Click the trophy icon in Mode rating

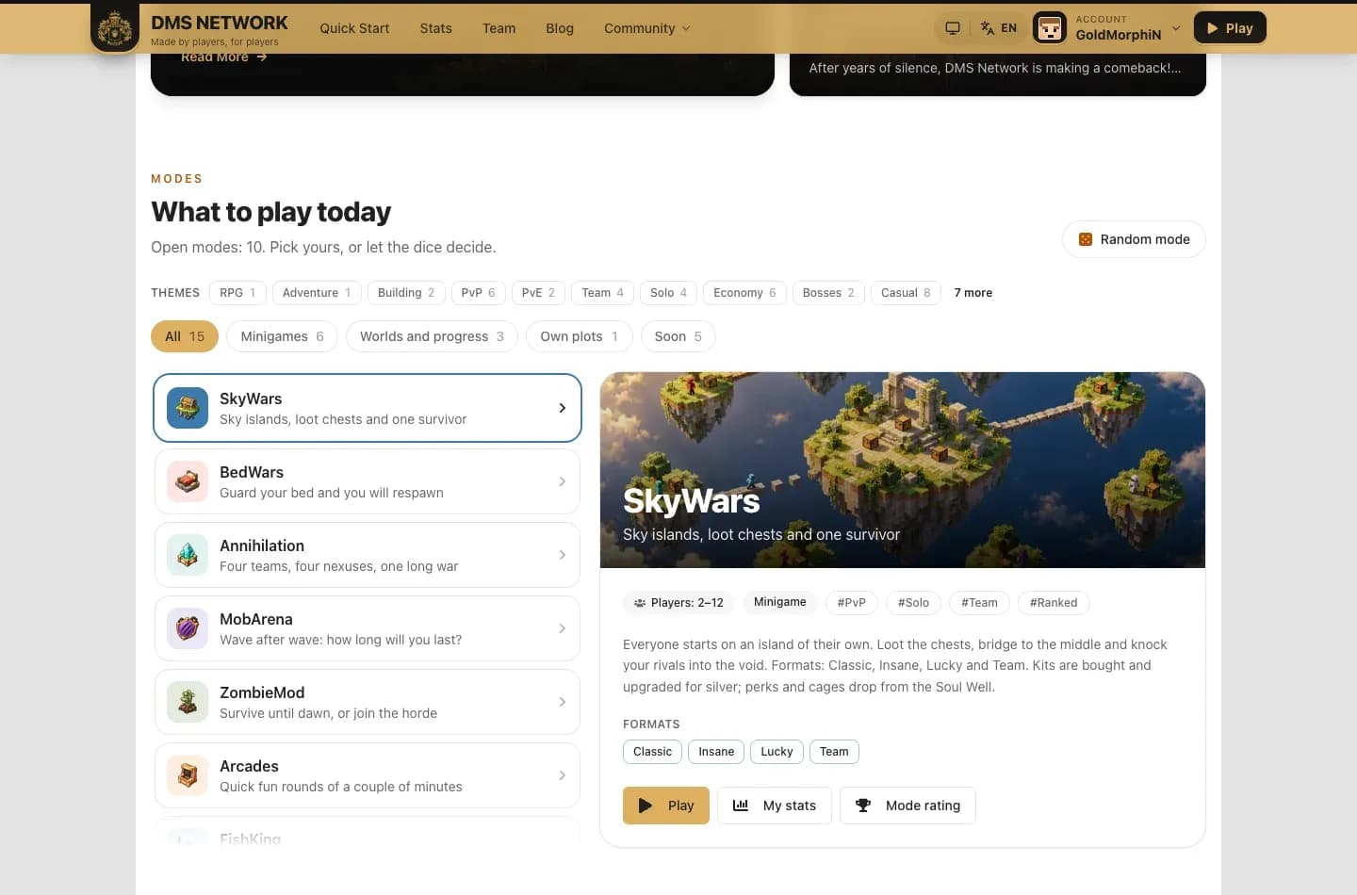pyautogui.click(x=863, y=805)
